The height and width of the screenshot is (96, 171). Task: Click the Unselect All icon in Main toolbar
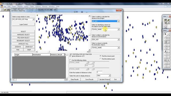[168, 39]
